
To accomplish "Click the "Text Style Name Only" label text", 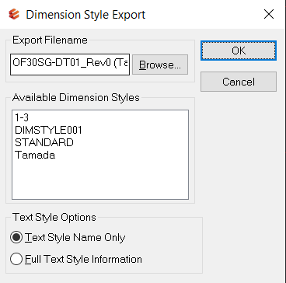I will point(75,237).
